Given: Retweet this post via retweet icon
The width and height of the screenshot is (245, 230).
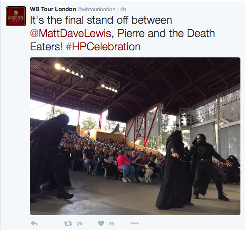Looking at the screenshot, I should [68, 223].
